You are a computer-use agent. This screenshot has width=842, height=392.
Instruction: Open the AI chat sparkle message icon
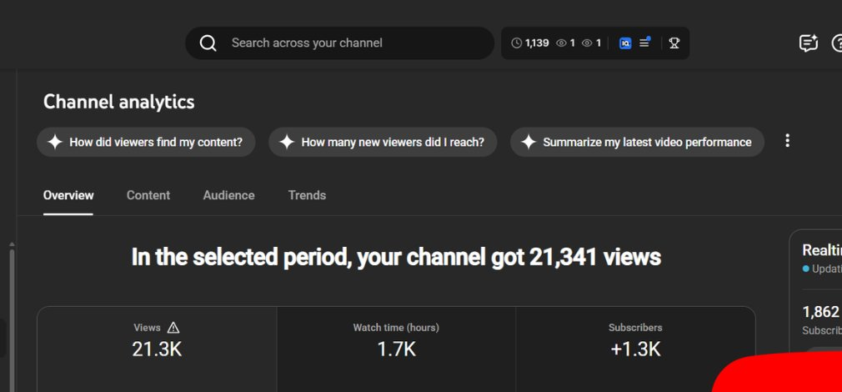808,43
